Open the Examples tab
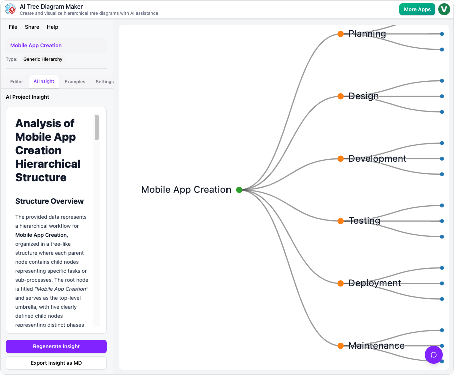 coord(75,81)
